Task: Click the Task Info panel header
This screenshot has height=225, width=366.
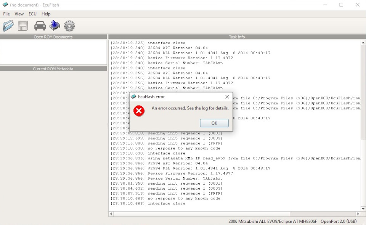Action: tap(237, 37)
